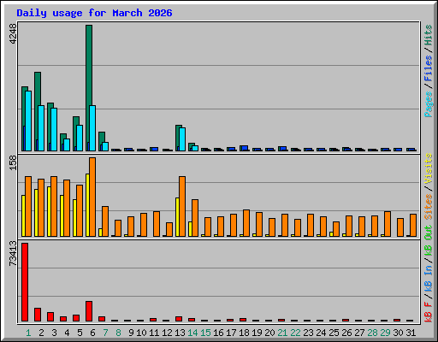The width and height of the screenshot is (438, 342).
Task: Select the red kB F bar for day 6
Action: (89, 311)
